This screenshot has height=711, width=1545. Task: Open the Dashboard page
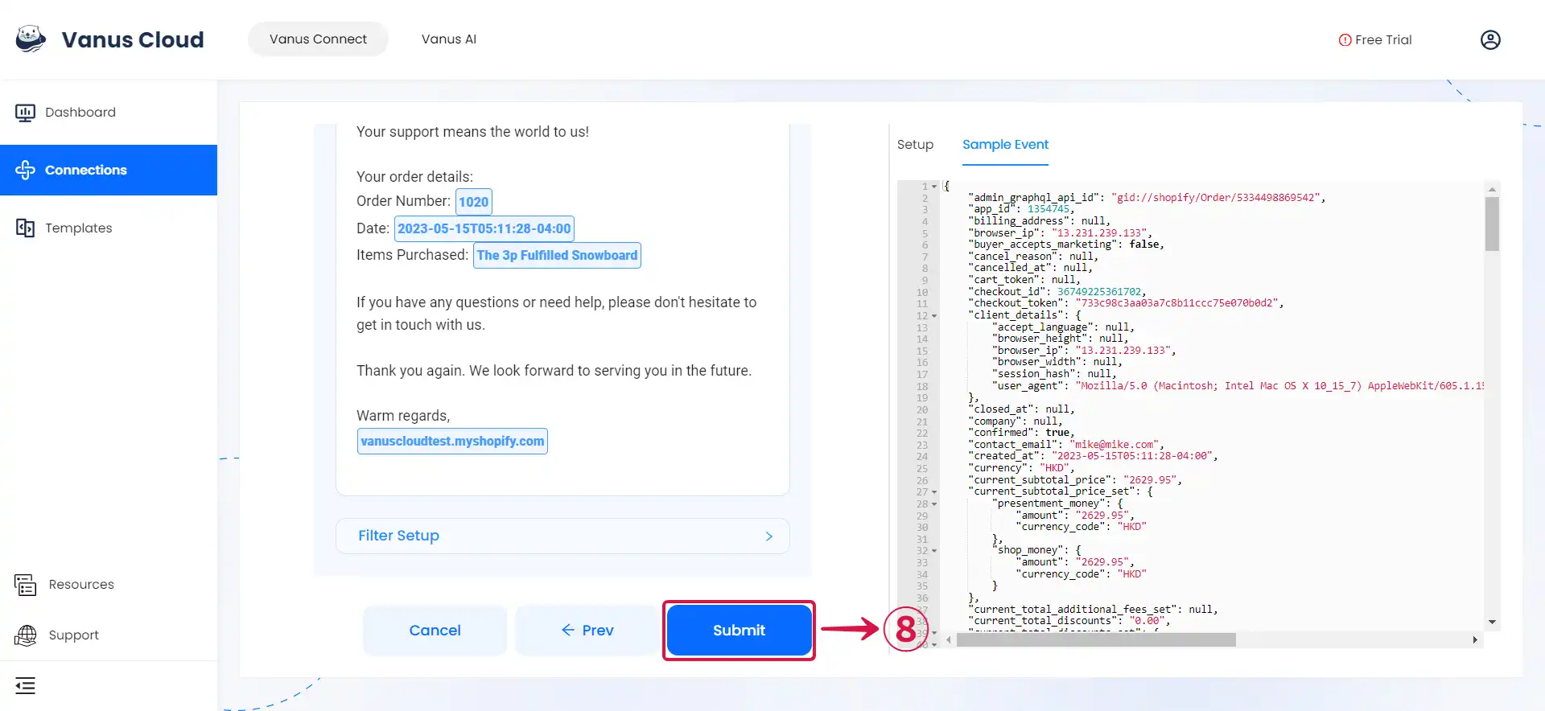point(109,113)
